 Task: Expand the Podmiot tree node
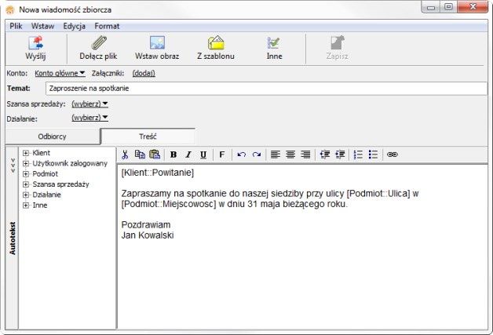(x=26, y=174)
